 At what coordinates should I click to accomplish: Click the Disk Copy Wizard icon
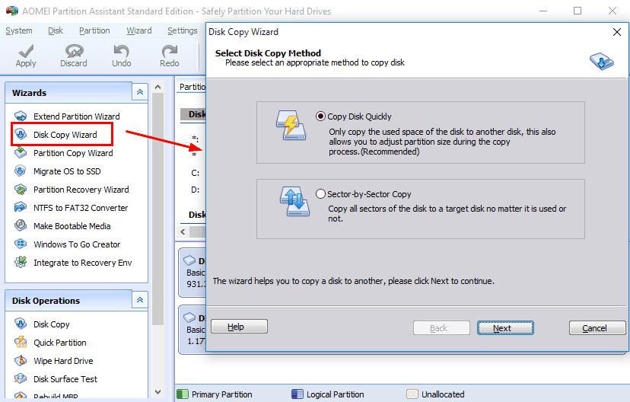21,134
